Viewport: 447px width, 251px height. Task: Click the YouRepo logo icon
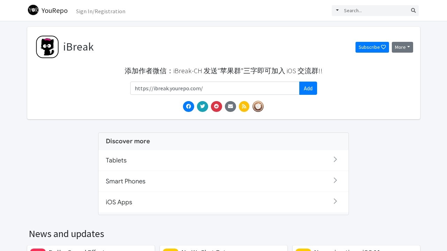click(x=33, y=10)
